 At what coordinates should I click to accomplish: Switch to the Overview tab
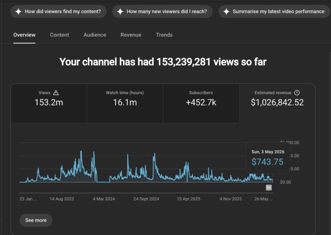click(x=24, y=35)
